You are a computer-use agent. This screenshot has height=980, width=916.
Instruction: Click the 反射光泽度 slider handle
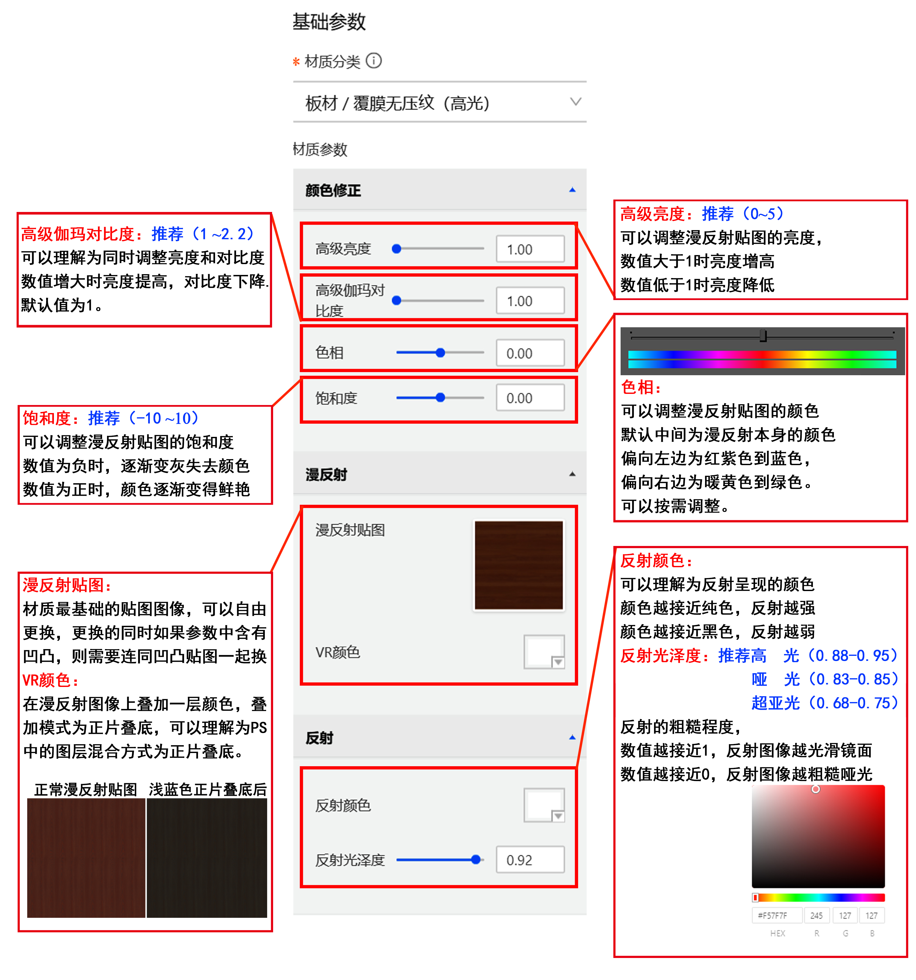(x=475, y=860)
